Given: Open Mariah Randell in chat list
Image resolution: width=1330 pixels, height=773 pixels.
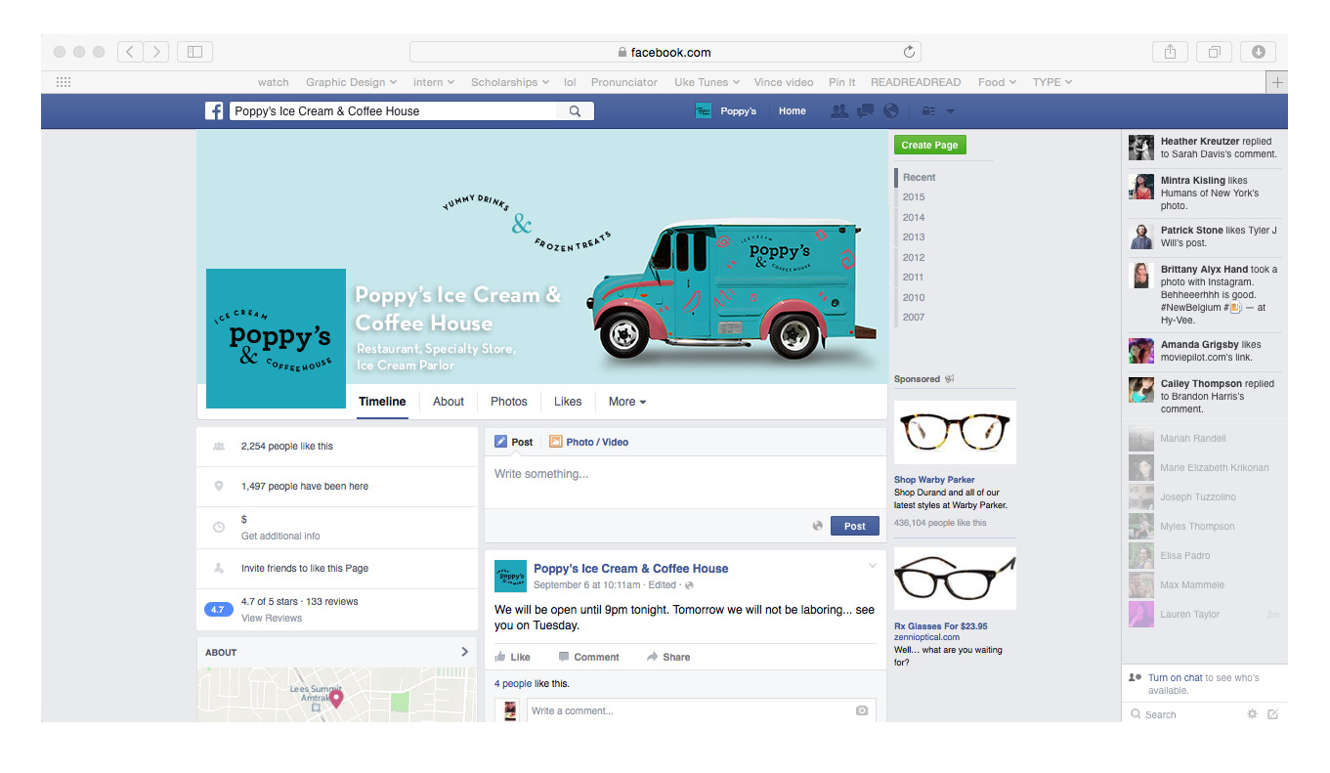Looking at the screenshot, I should 1204,439.
